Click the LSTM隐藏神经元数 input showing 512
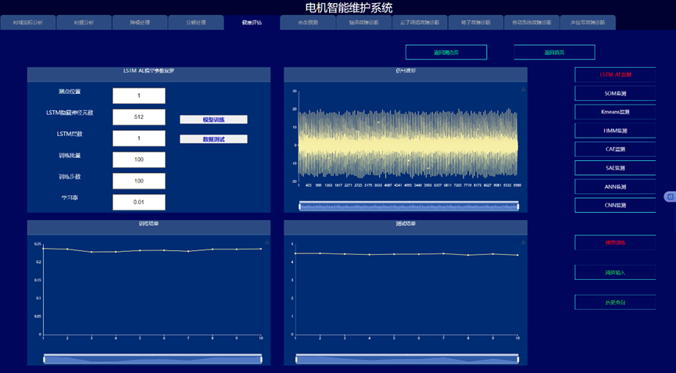The height and width of the screenshot is (373, 676). point(138,117)
